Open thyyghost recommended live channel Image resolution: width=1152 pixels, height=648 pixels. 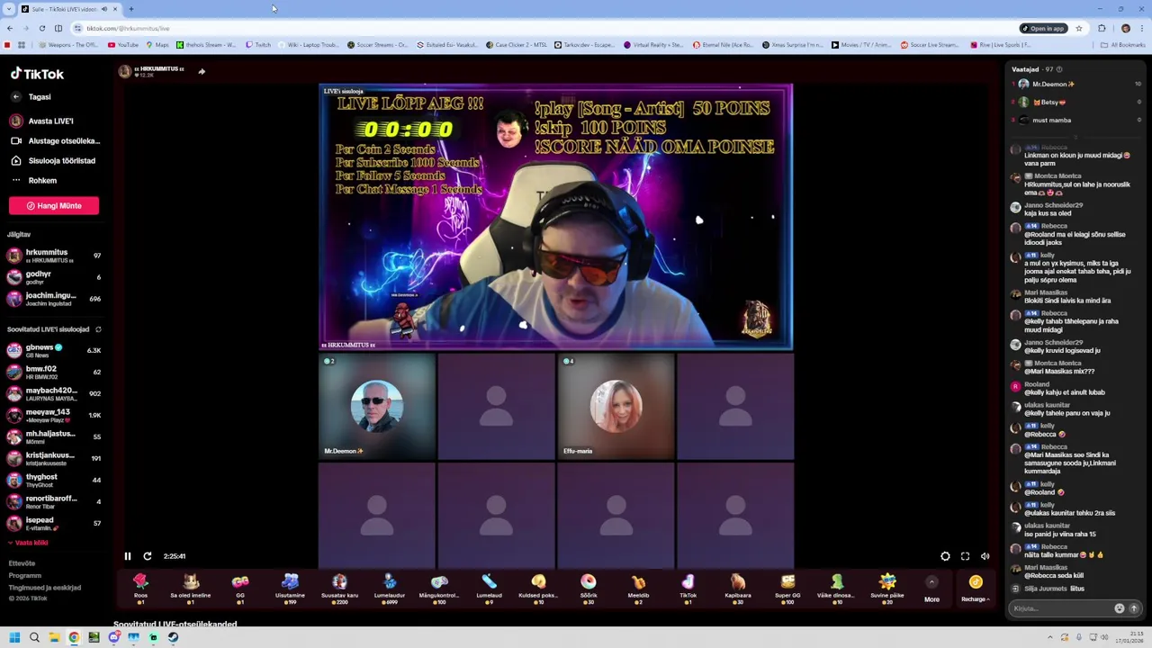(54, 480)
